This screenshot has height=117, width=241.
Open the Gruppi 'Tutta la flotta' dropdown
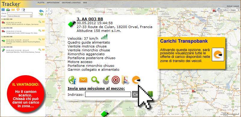click(20, 16)
